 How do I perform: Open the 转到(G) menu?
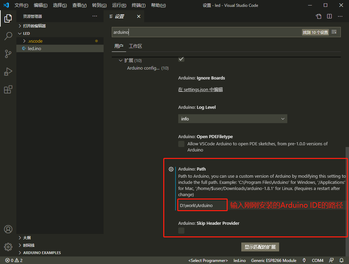[x=99, y=5]
